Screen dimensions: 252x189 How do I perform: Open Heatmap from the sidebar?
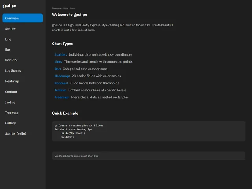[x=22, y=81]
